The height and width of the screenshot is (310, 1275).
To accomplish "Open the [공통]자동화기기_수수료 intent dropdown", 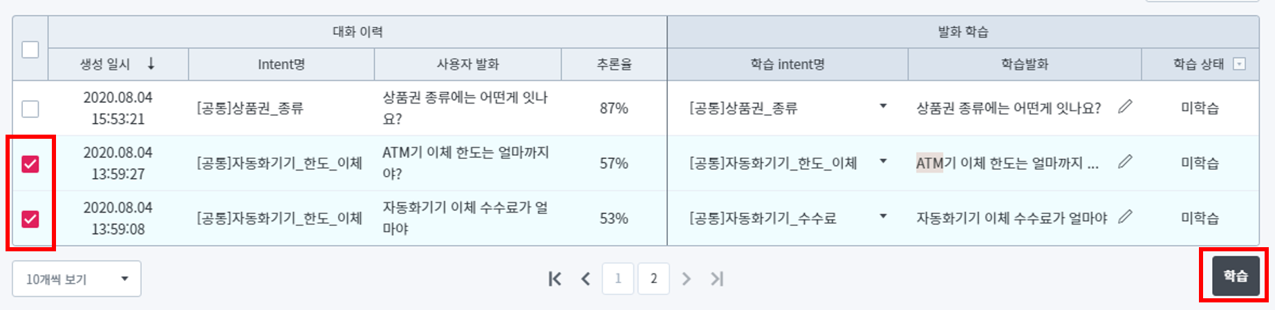I will [x=883, y=217].
